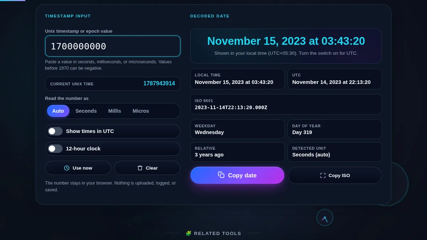Click the brackets icon on Copy ISO

(x=323, y=175)
